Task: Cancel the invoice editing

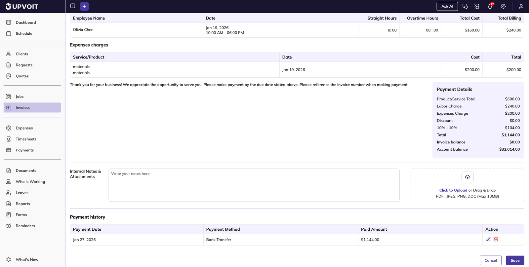Action: (490, 260)
